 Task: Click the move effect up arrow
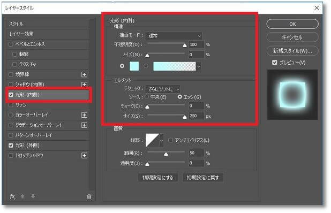pyautogui.click(x=22, y=196)
